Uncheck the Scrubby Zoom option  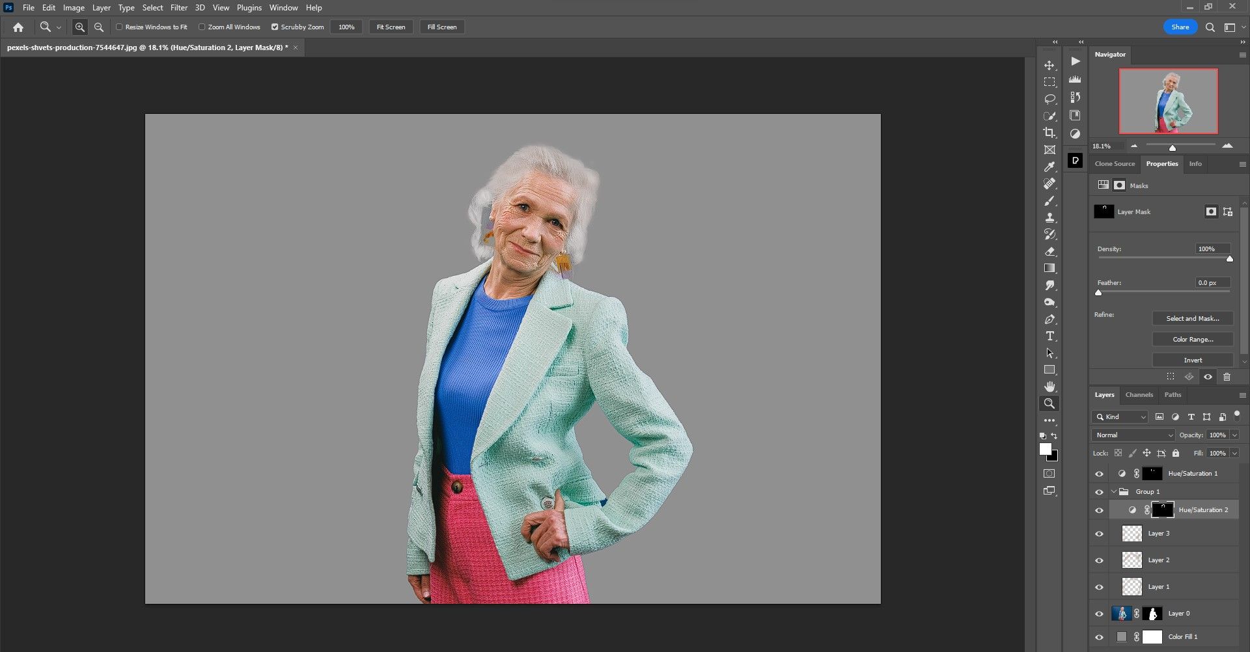[x=275, y=27]
